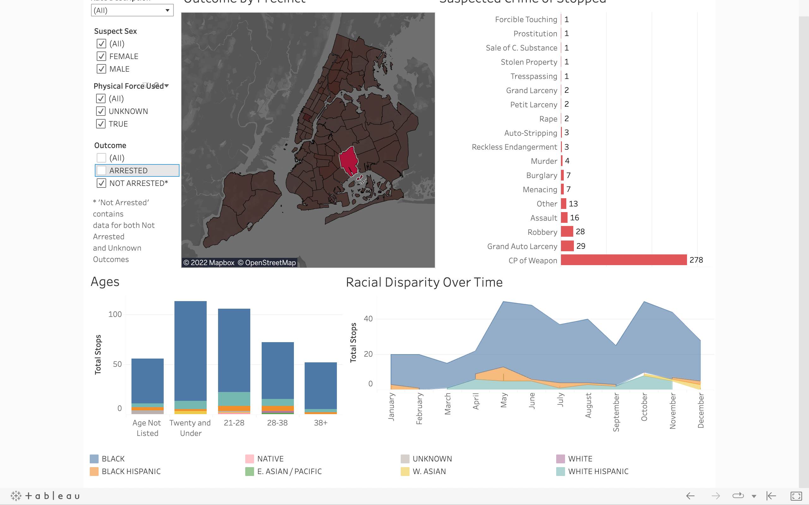This screenshot has width=809, height=505.
Task: Click the Redo forward arrow
Action: pos(715,496)
